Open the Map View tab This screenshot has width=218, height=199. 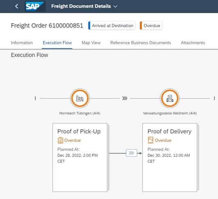click(91, 43)
